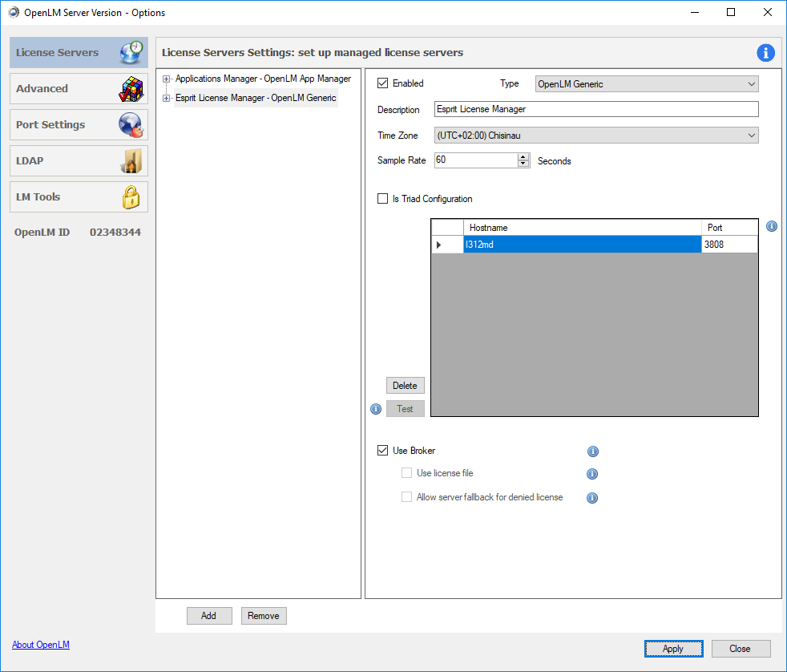Open the LM Tools section
787x672 pixels.
point(79,197)
